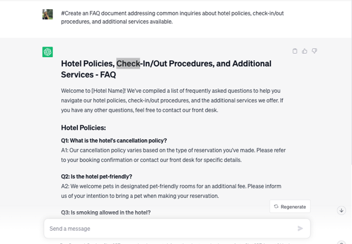Viewport: 352px width, 244px height.
Task: Give the response a thumbs down
Action: (314, 51)
